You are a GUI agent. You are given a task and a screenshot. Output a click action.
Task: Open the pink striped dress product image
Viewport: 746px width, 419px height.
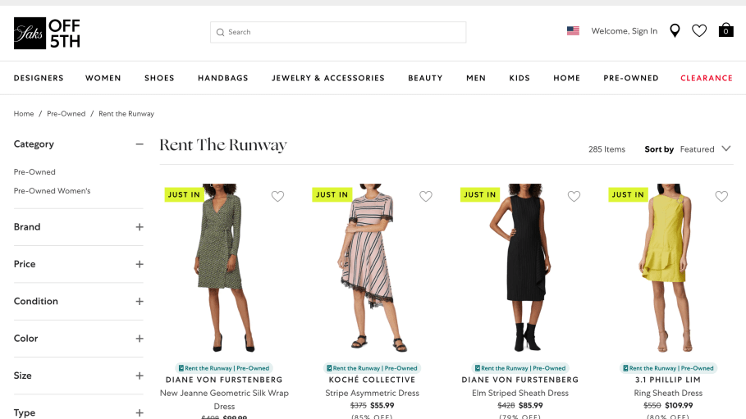click(372, 268)
